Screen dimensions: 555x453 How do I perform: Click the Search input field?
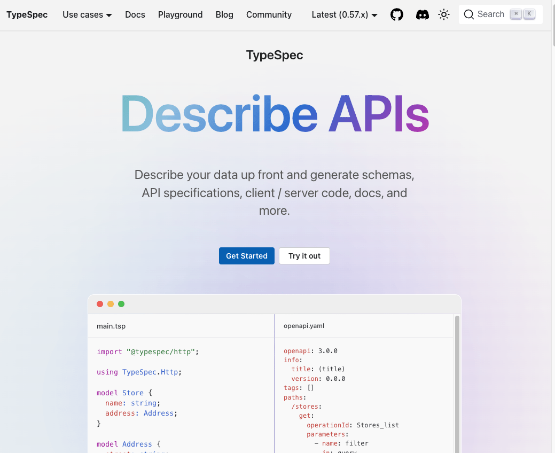[501, 14]
